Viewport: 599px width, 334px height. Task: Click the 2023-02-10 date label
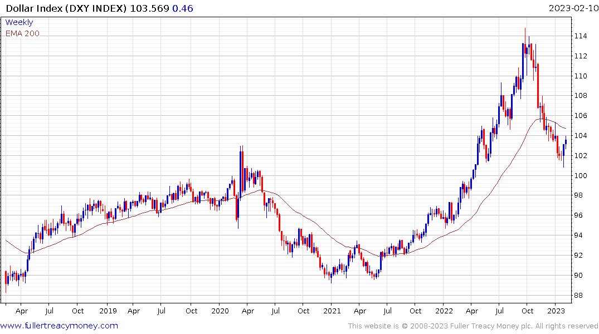(x=573, y=8)
